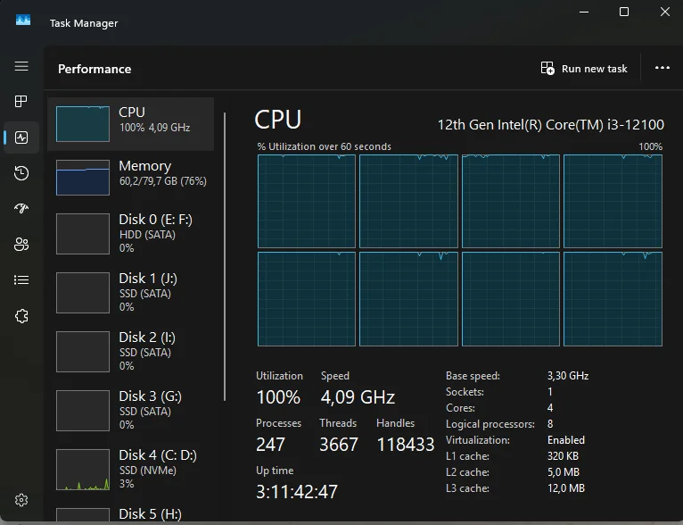
Task: Open the hamburger navigation menu
Action: (x=21, y=66)
